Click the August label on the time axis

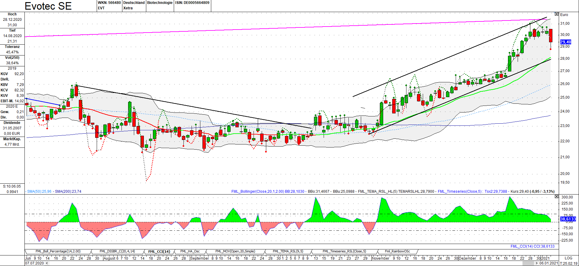[x=109, y=258]
